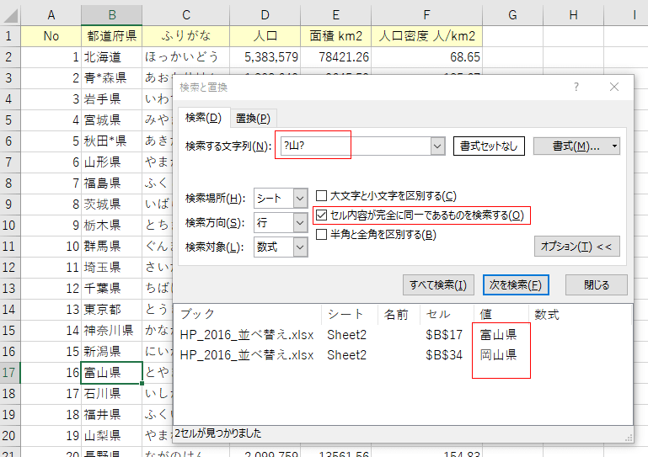The height and width of the screenshot is (457, 648).
Task: Open the 検索場所 dropdown
Action: tap(300, 199)
